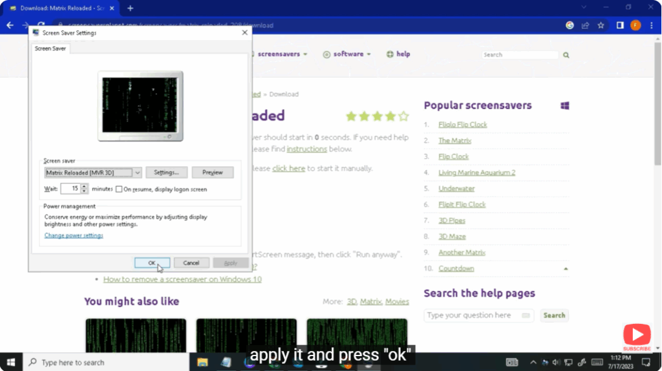Viewport: 662px width, 371px height.
Task: Click the help pages question input field
Action: click(474, 315)
